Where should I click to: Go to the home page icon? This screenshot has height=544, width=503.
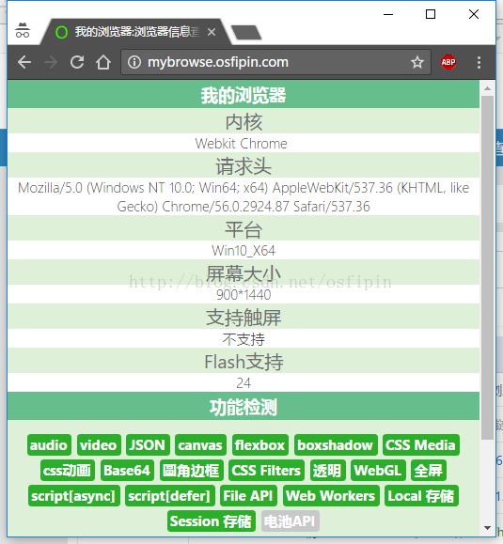click(x=103, y=62)
